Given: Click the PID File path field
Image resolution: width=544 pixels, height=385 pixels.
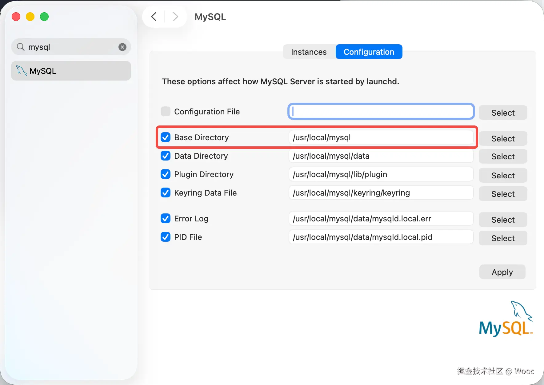Looking at the screenshot, I should (x=381, y=237).
